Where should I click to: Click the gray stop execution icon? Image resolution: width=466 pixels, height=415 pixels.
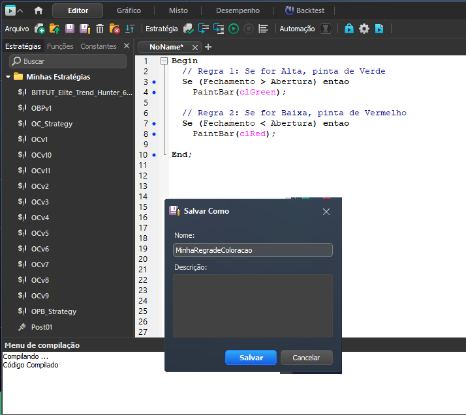click(x=248, y=29)
